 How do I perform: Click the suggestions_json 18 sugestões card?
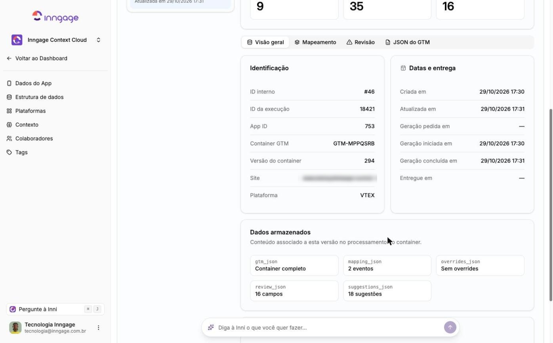click(387, 291)
